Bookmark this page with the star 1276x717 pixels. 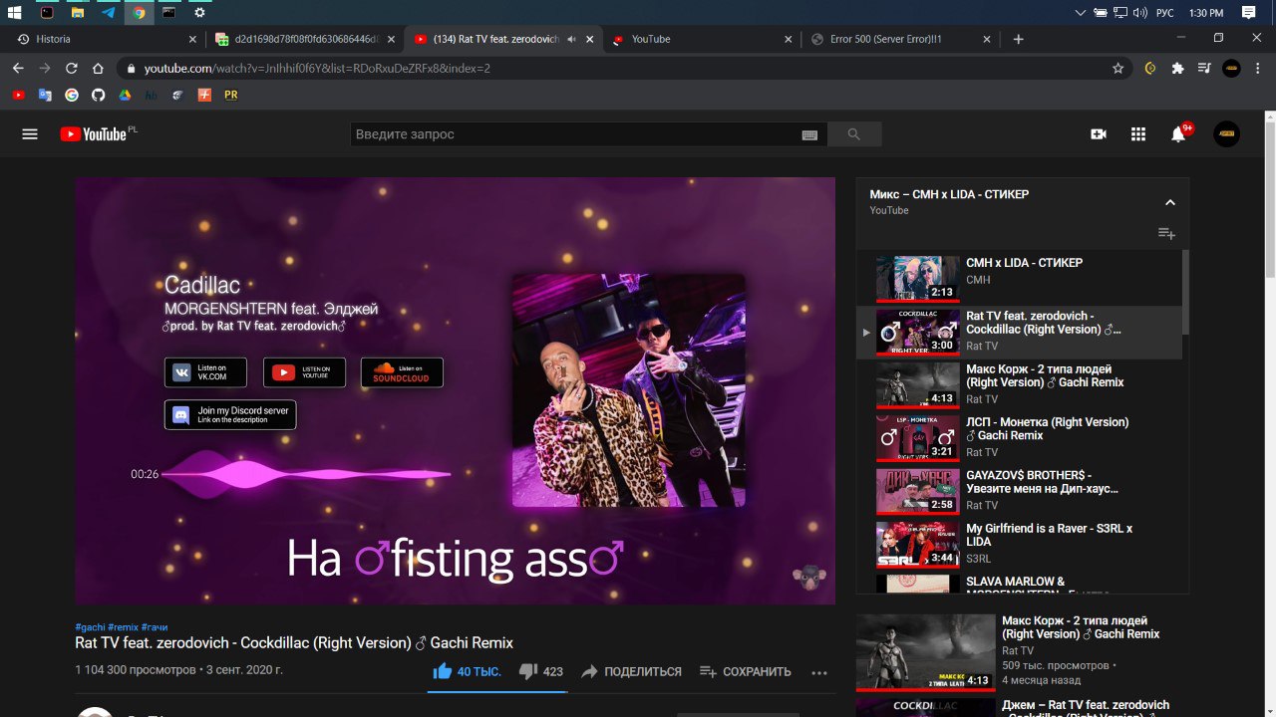(x=1117, y=69)
